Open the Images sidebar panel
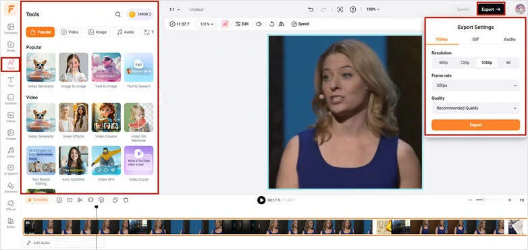Screen dimensions: 528x250 pyautogui.click(x=10, y=135)
